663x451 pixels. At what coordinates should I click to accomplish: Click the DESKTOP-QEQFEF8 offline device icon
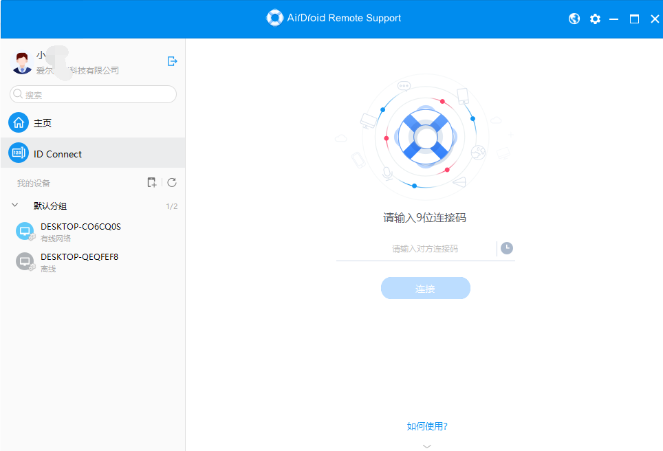click(x=25, y=262)
